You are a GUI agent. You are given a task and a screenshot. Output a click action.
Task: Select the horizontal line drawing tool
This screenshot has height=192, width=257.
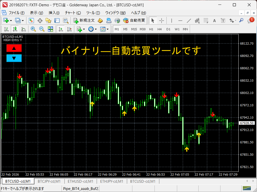click(x=180, y=21)
